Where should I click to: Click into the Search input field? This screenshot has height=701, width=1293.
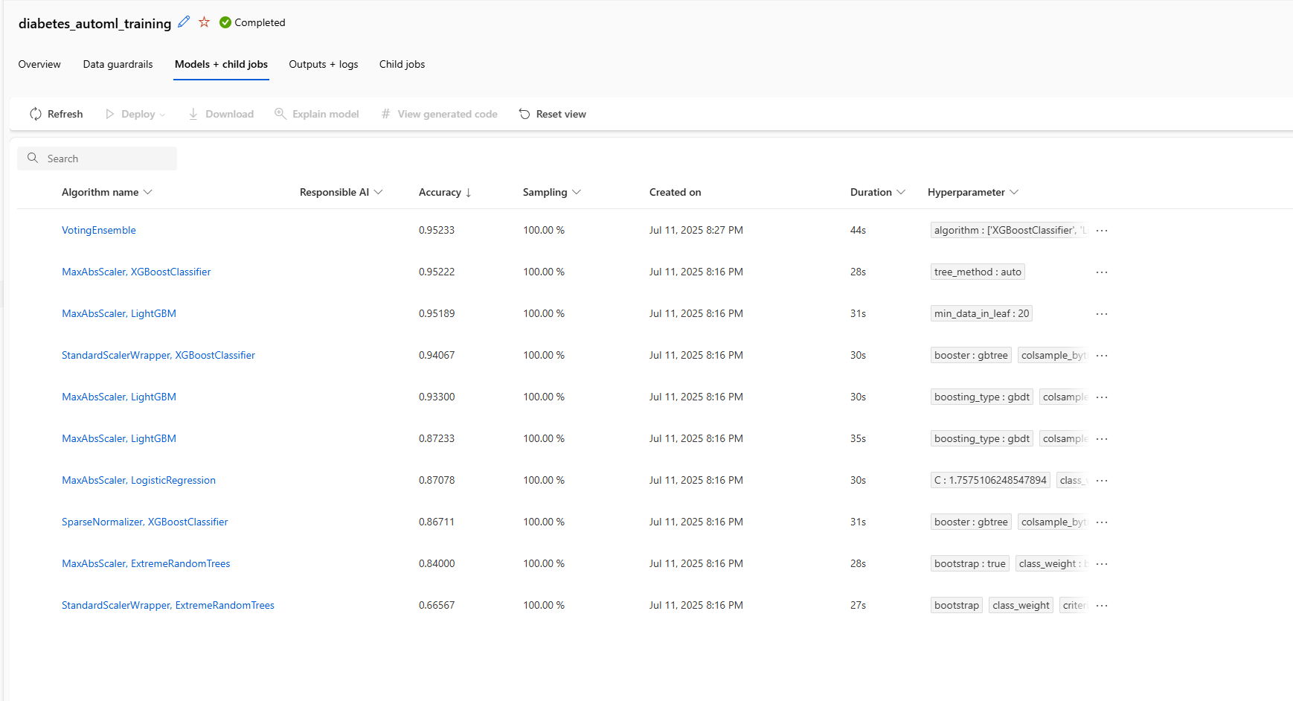coord(97,159)
